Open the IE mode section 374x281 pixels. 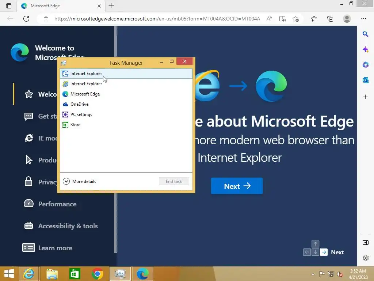41,138
